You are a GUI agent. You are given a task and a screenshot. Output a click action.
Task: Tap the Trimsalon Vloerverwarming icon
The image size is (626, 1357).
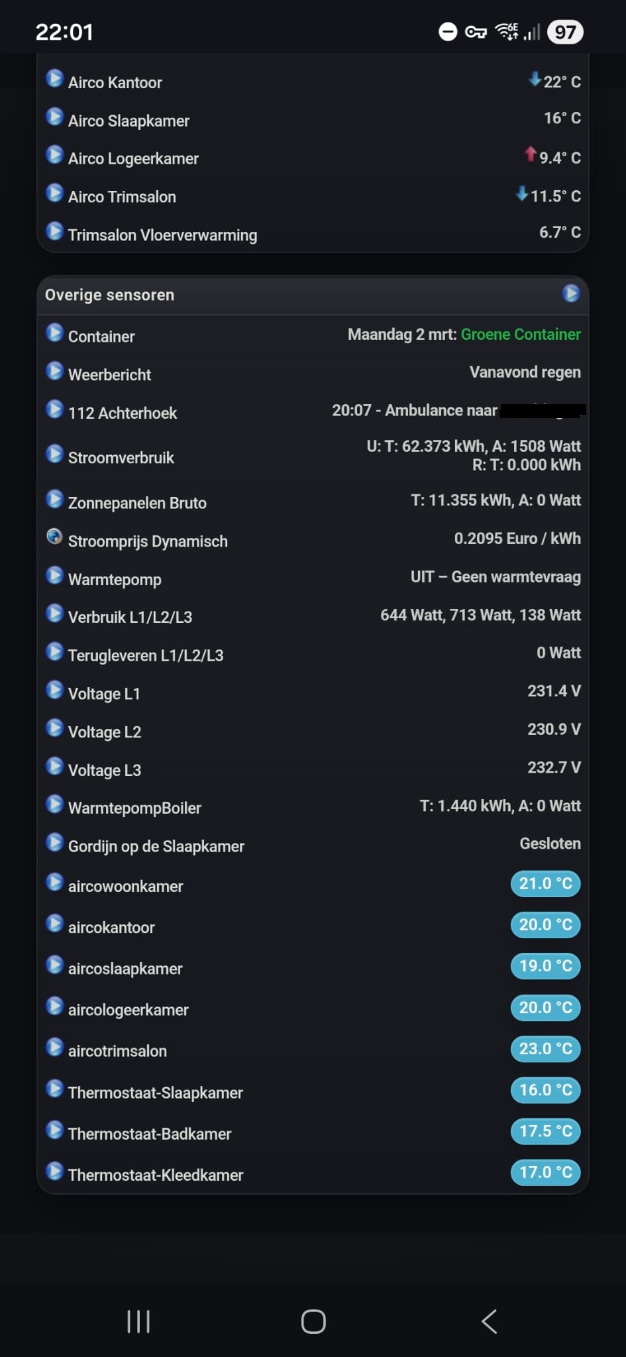[x=54, y=231]
